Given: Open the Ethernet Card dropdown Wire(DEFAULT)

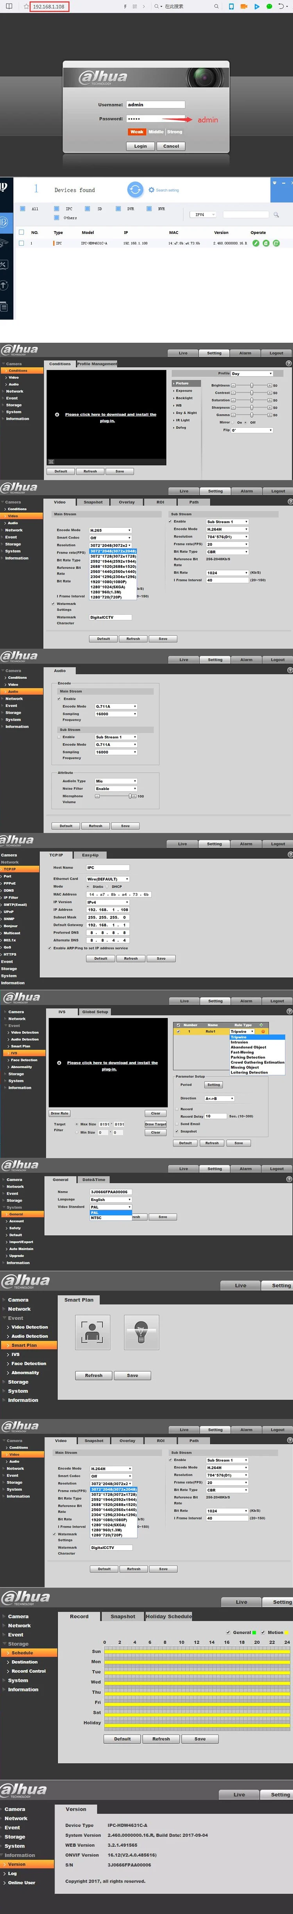Looking at the screenshot, I should click(x=107, y=879).
